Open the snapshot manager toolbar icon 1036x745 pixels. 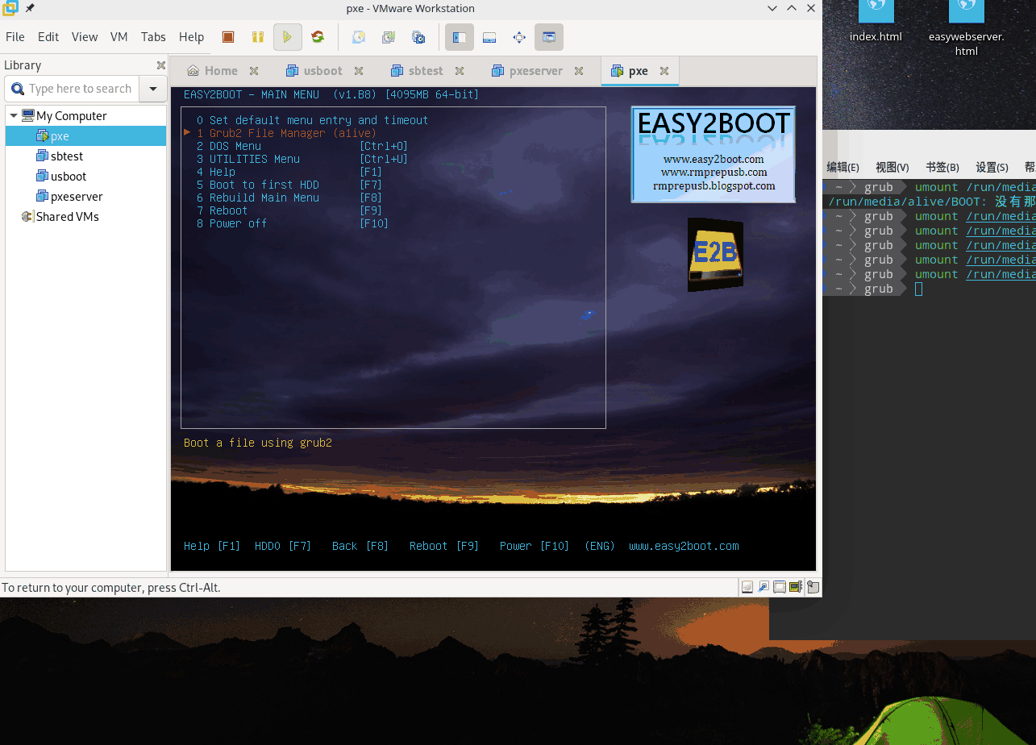click(418, 37)
